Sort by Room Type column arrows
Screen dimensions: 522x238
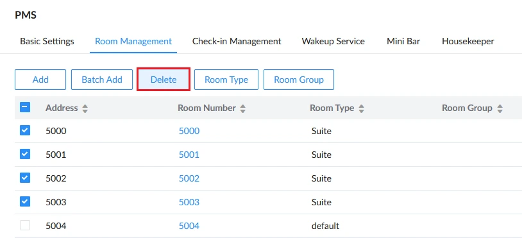(361, 108)
